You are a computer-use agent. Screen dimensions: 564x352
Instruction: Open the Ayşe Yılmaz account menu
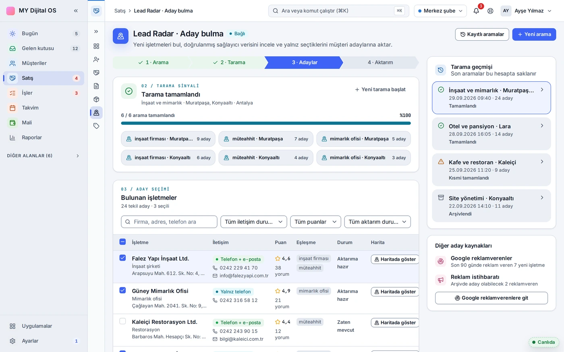pyautogui.click(x=527, y=11)
